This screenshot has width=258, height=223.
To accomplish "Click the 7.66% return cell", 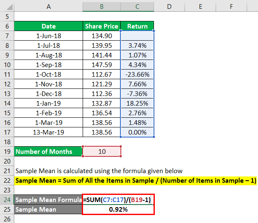I will 138,84.
